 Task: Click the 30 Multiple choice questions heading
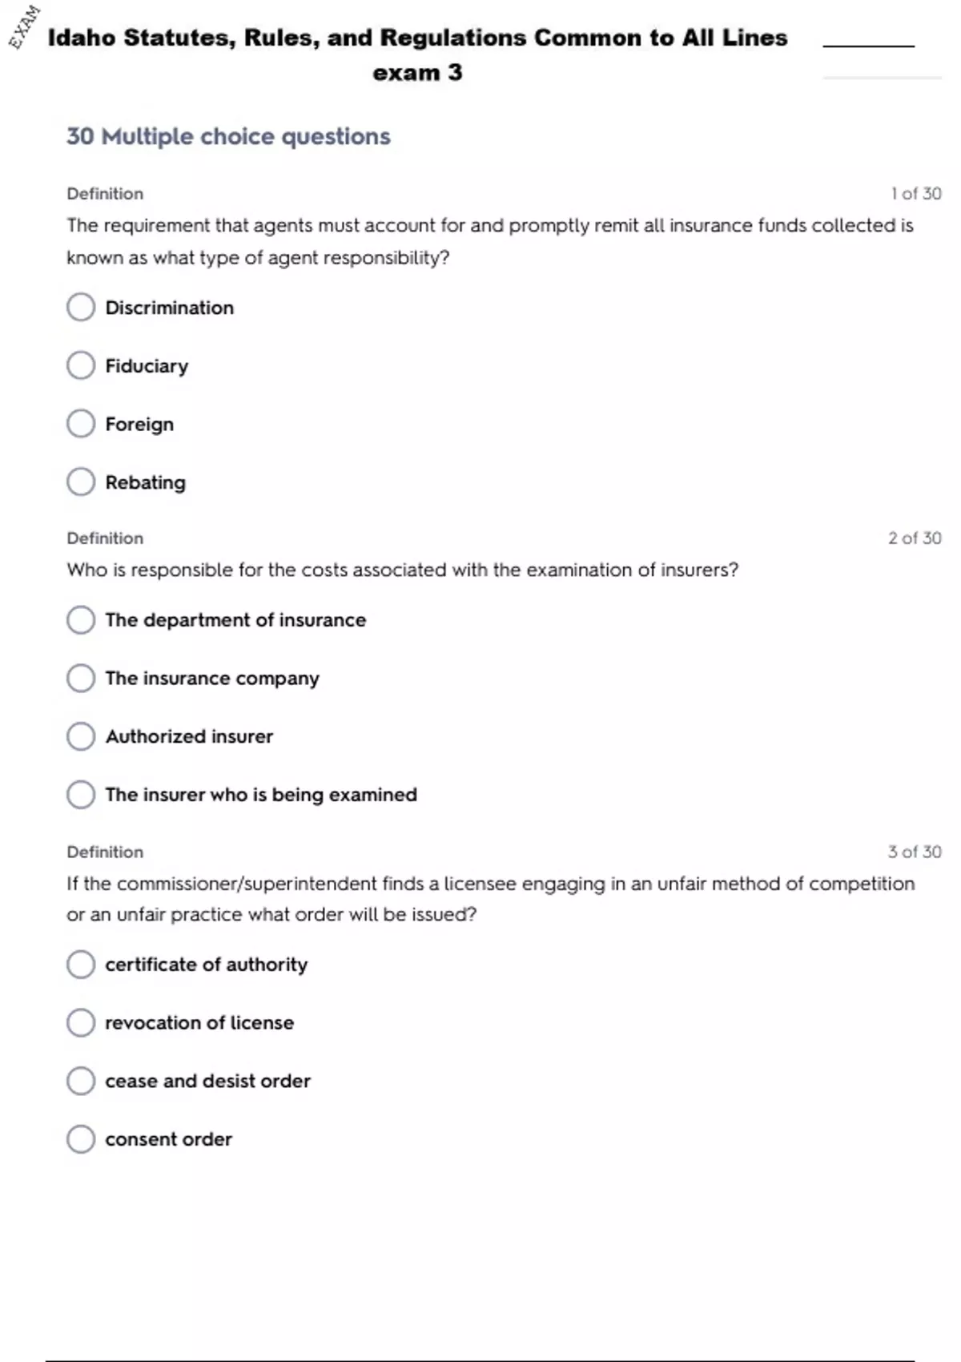(x=228, y=137)
